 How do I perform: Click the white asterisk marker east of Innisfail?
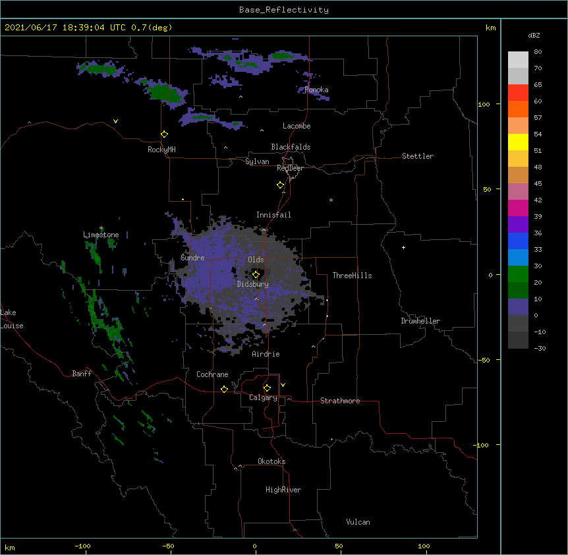[331, 200]
